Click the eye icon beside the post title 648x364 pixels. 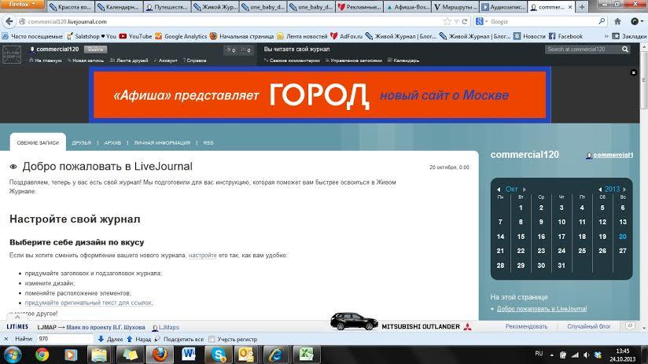[13, 167]
